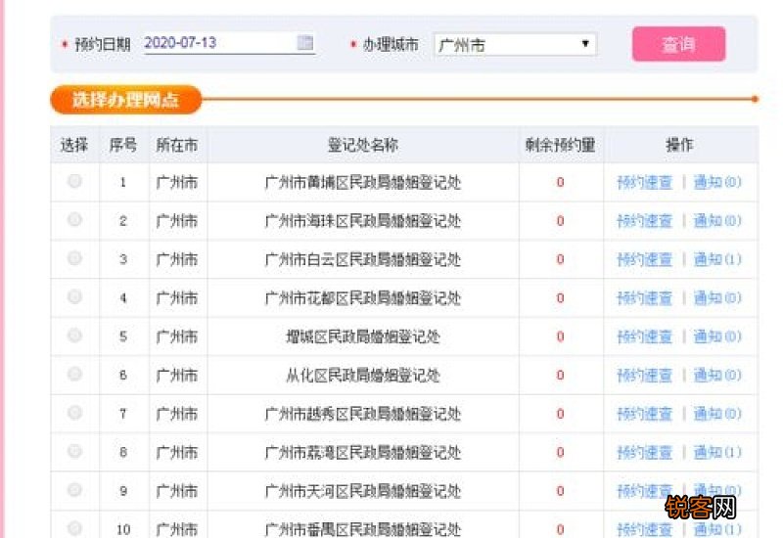
Task: Open 预约速查 link for 从化区 row
Action: tap(645, 376)
